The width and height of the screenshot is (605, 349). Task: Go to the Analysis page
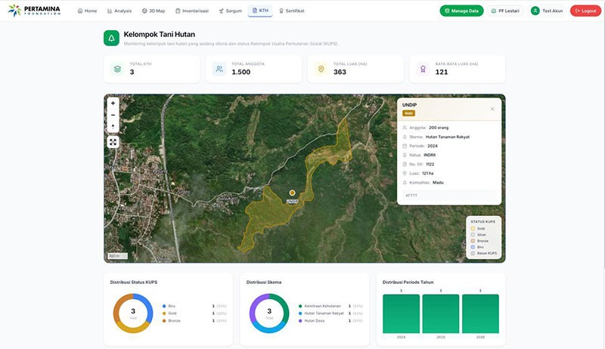[x=119, y=11]
